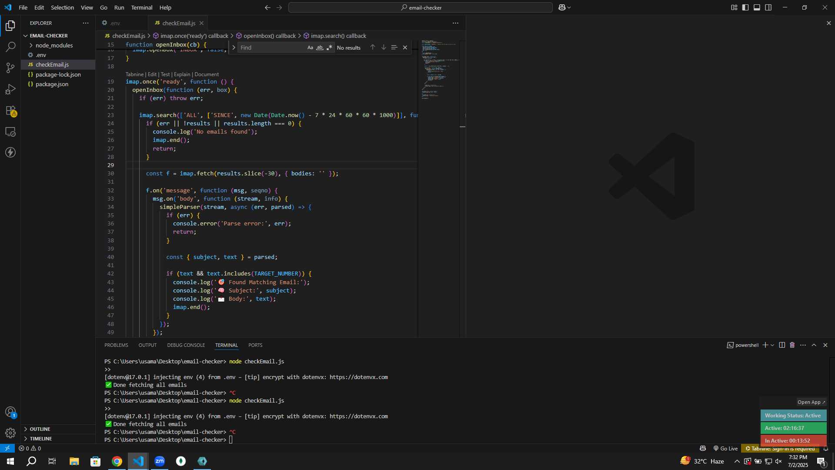Image resolution: width=835 pixels, height=470 pixels.
Task: Open the Thunder Client lightning icon
Action: point(10,152)
